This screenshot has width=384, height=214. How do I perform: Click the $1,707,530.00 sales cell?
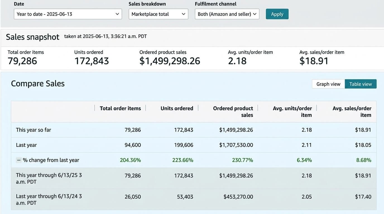pos(236,145)
